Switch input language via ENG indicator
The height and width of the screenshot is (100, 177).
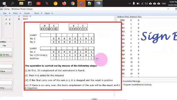tap(164, 4)
